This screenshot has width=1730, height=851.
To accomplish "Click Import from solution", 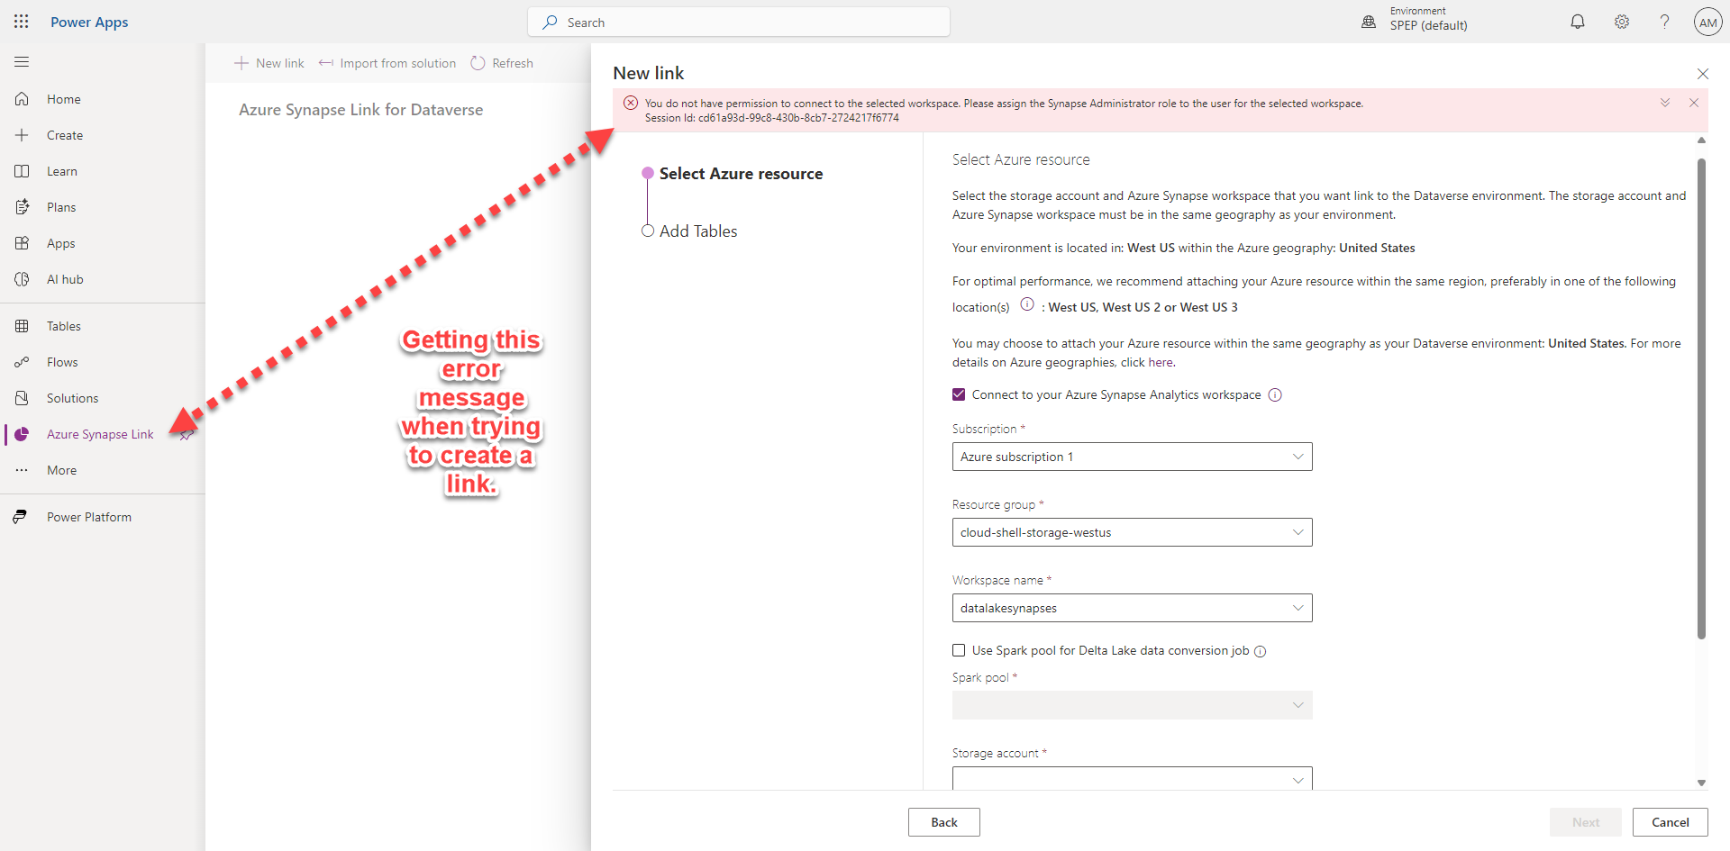I will 387,63.
